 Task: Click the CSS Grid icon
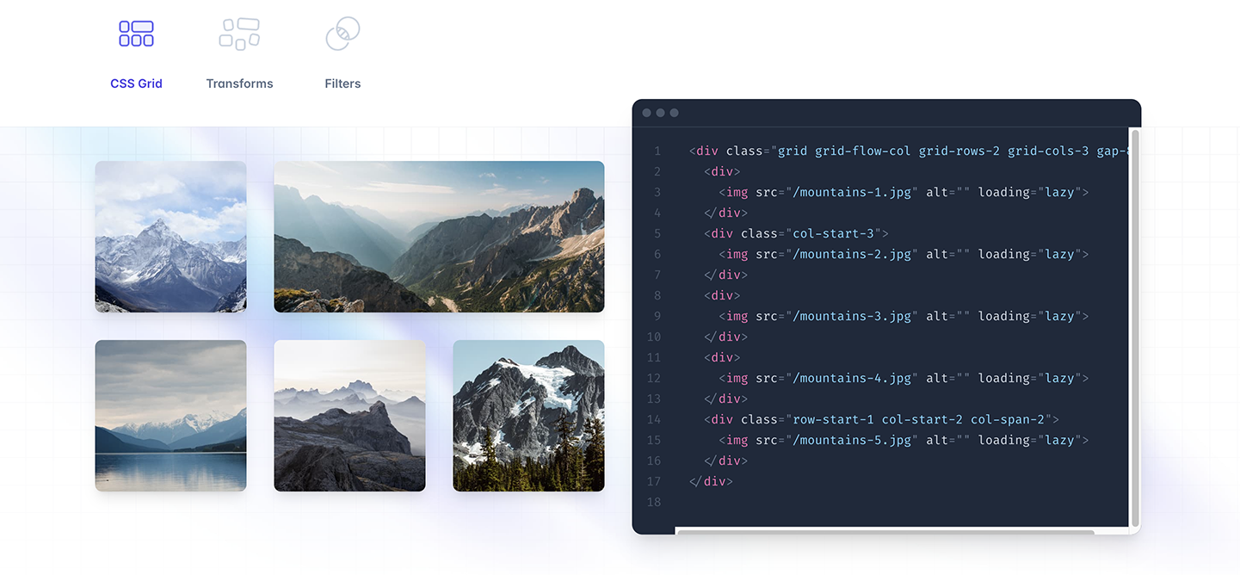(136, 34)
